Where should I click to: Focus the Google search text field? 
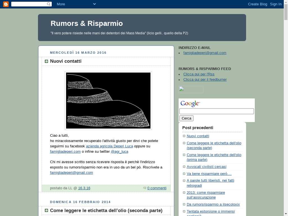click(x=217, y=111)
